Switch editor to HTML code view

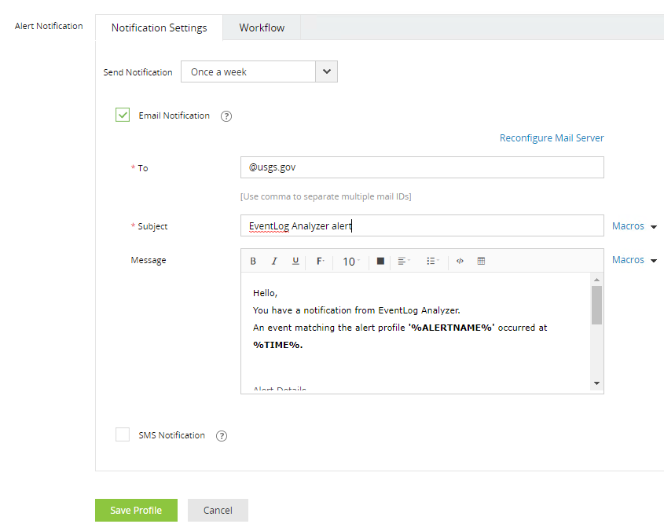(460, 261)
